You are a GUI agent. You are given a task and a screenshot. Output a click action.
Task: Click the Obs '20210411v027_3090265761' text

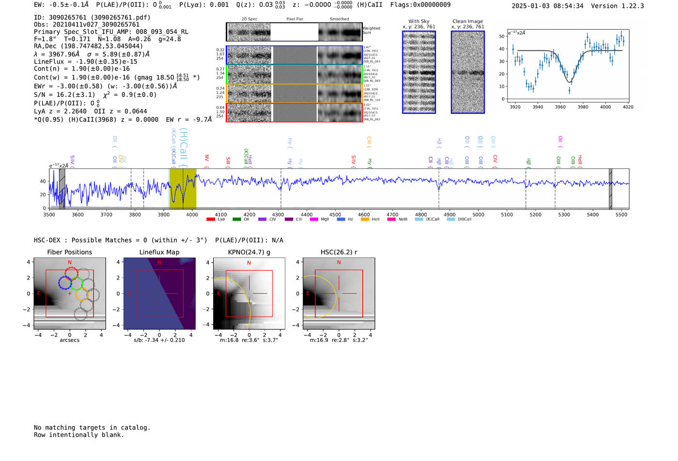click(87, 25)
